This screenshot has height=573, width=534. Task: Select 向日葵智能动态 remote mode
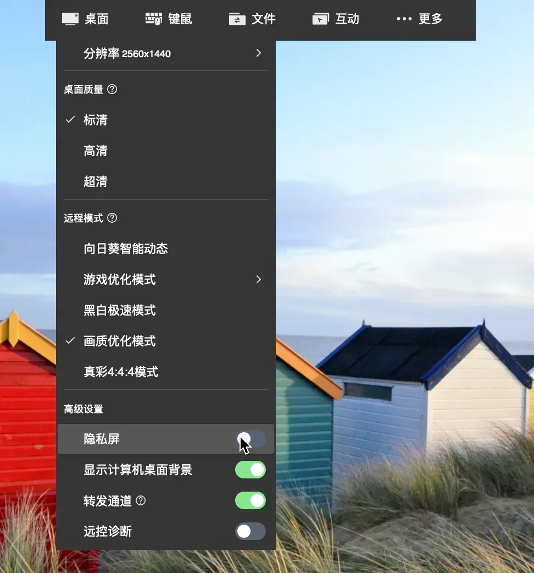click(166, 249)
